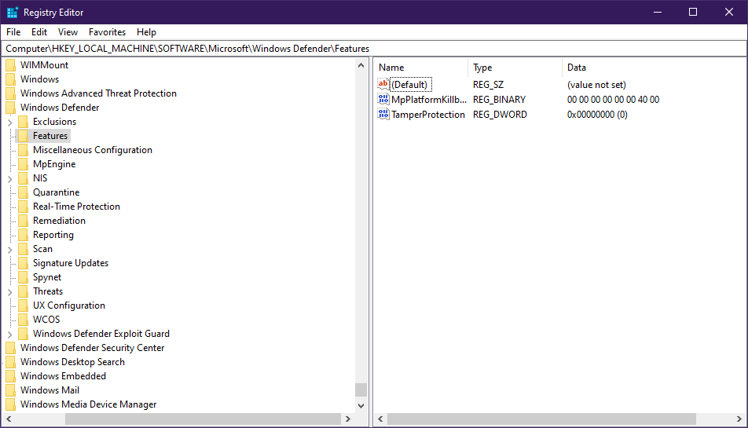Close the Registry Editor window
The width and height of the screenshot is (748, 428).
point(729,12)
